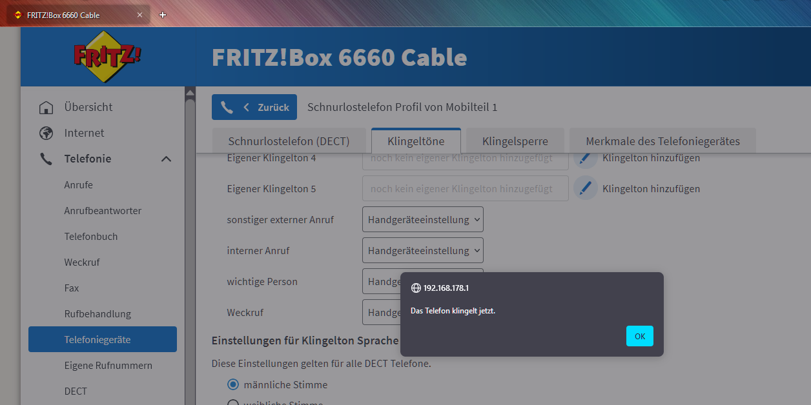Click the 192.168.178.1 address in dialog

446,288
